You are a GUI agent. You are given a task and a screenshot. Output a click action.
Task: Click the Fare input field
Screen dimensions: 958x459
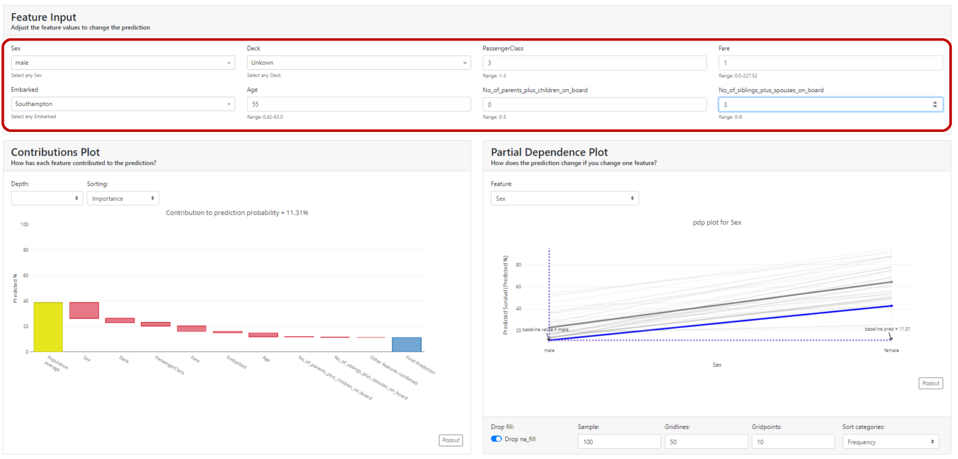(x=830, y=63)
